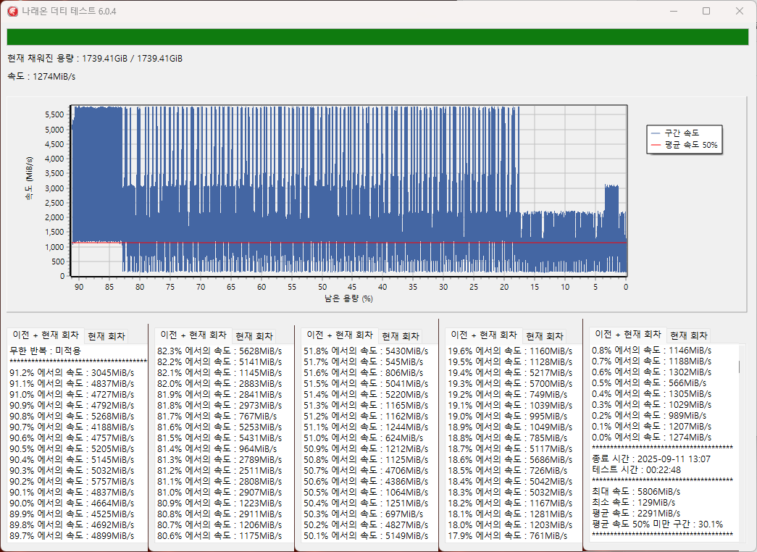Select 현재 회차 tab above 19.6% list

tap(545, 336)
